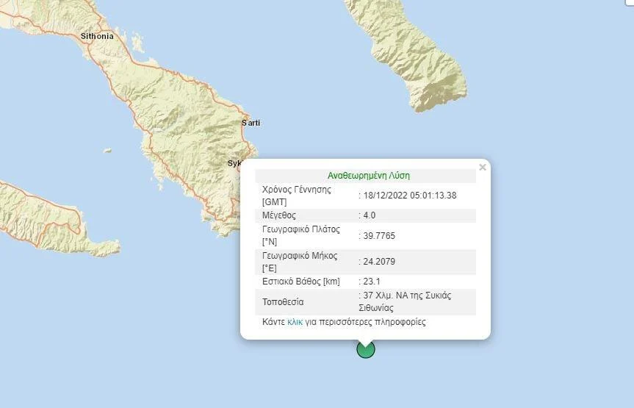Close the earthquake info popup
Viewport: 634px width, 408px height.
tap(483, 168)
